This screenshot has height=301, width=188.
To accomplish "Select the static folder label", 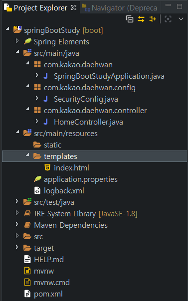I will click(53, 145).
